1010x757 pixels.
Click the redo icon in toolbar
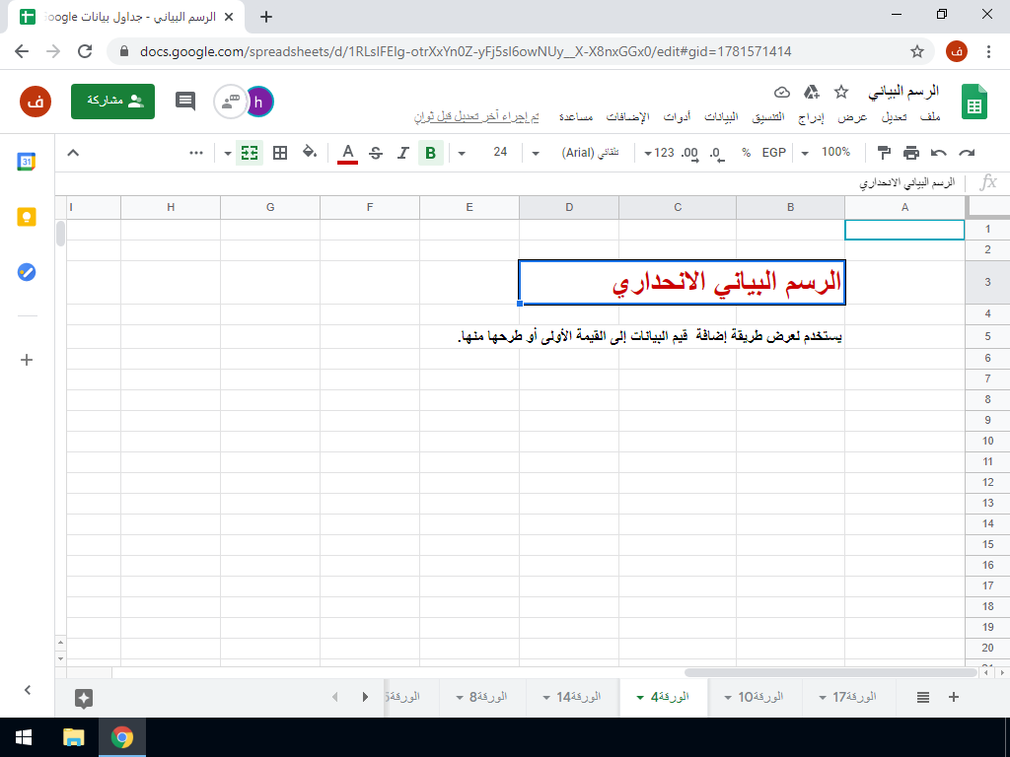click(x=967, y=153)
